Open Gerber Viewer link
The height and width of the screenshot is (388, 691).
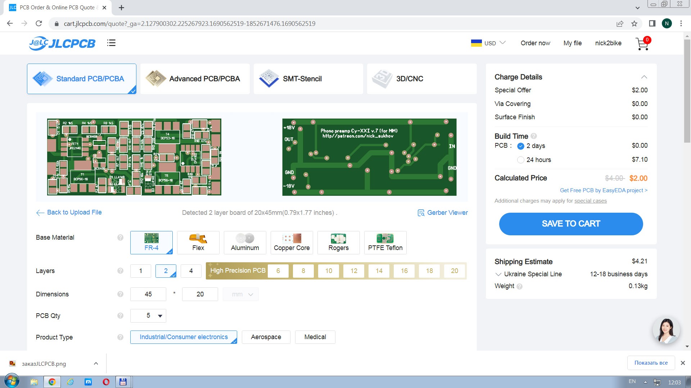tap(443, 213)
